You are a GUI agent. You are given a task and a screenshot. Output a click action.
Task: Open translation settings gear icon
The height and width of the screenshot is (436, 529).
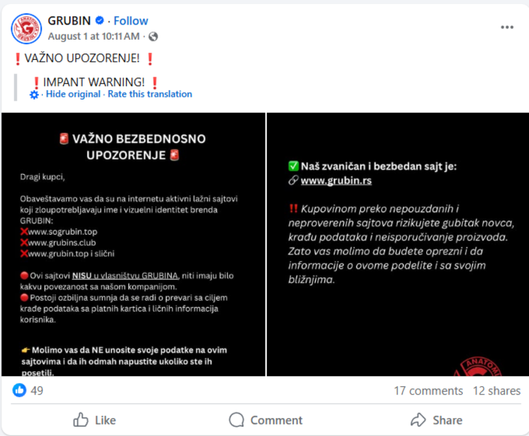click(x=34, y=94)
